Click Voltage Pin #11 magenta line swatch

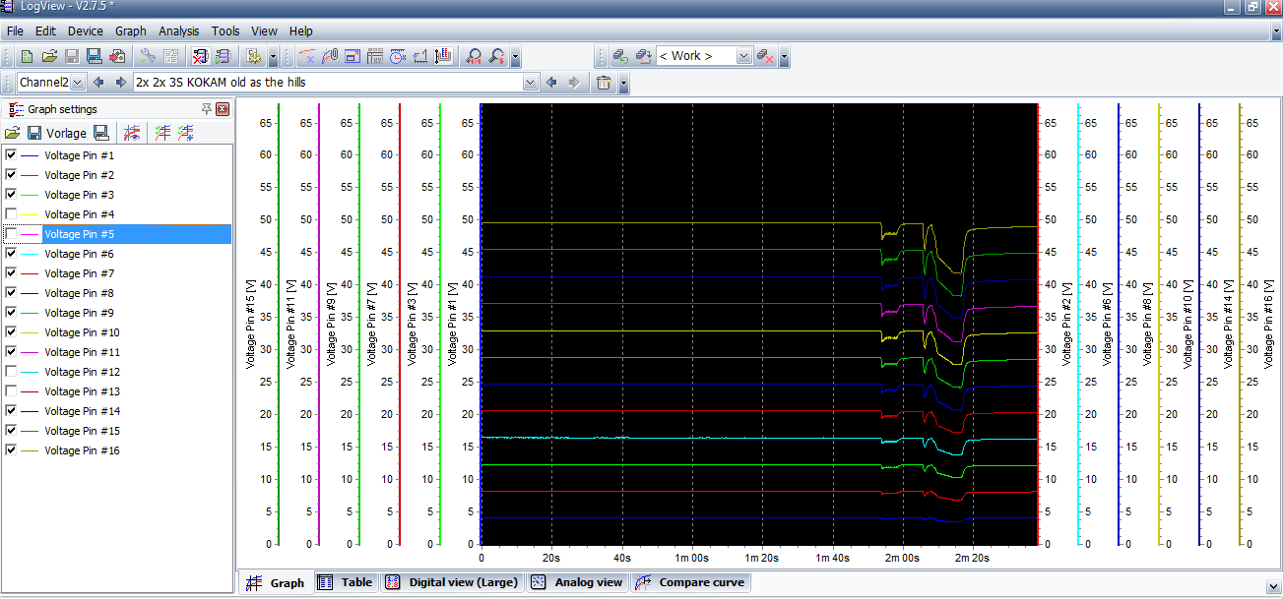click(30, 352)
